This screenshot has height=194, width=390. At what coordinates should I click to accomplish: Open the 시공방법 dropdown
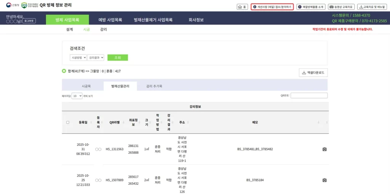click(x=78, y=57)
